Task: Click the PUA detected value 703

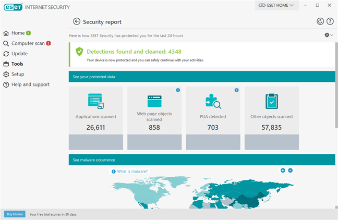Action: pos(213,128)
